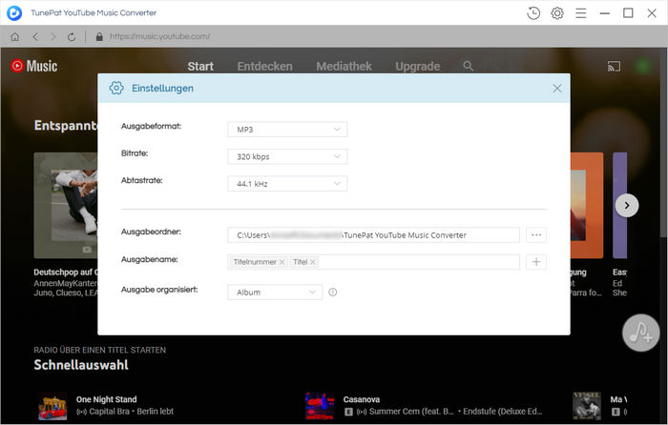Open Casanova cover art
Image resolution: width=668 pixels, height=425 pixels.
click(x=320, y=406)
